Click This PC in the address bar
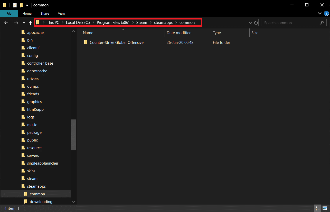 point(53,23)
